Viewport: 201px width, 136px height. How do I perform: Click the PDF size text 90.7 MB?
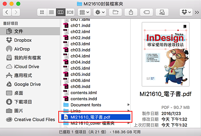[x=182, y=107]
